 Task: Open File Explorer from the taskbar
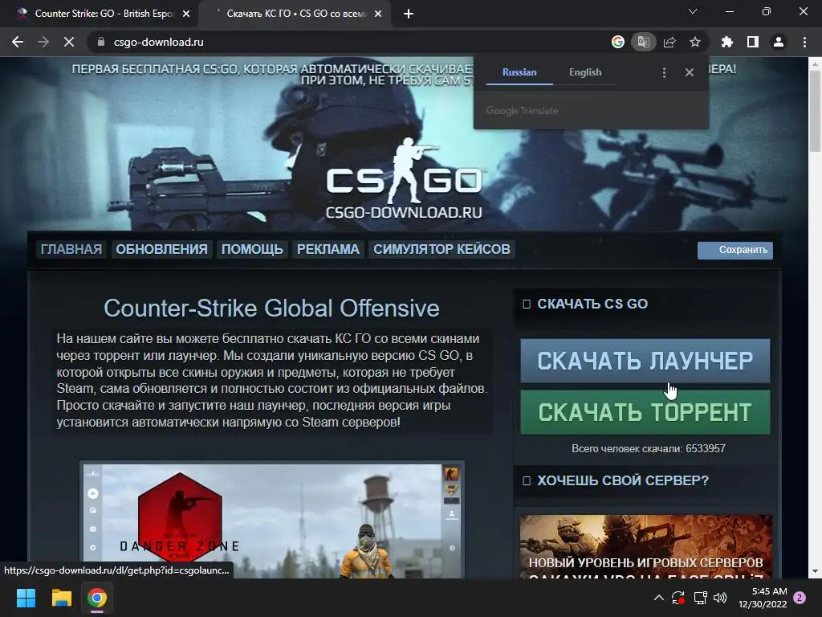[61, 598]
